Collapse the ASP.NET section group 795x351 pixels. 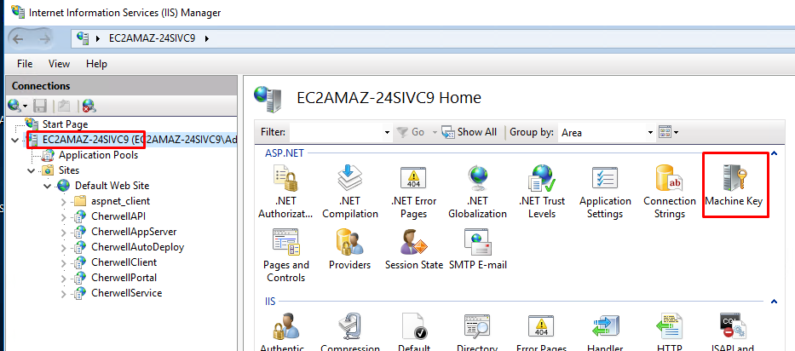click(x=774, y=154)
